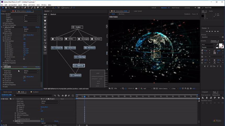Click the fill color swatch in Character panel
The image size is (225, 126).
tap(221, 45)
